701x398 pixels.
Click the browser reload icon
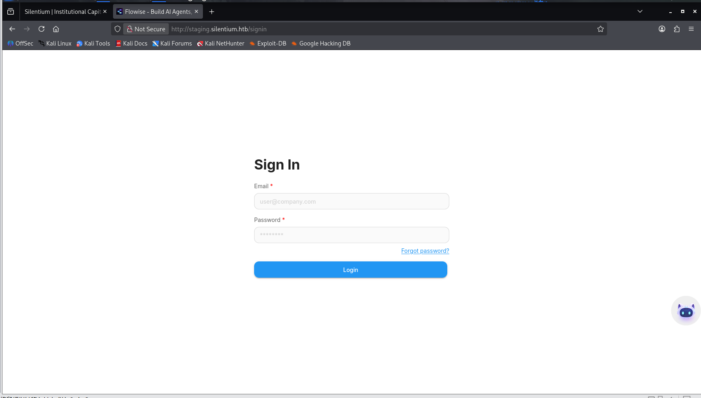click(x=41, y=29)
